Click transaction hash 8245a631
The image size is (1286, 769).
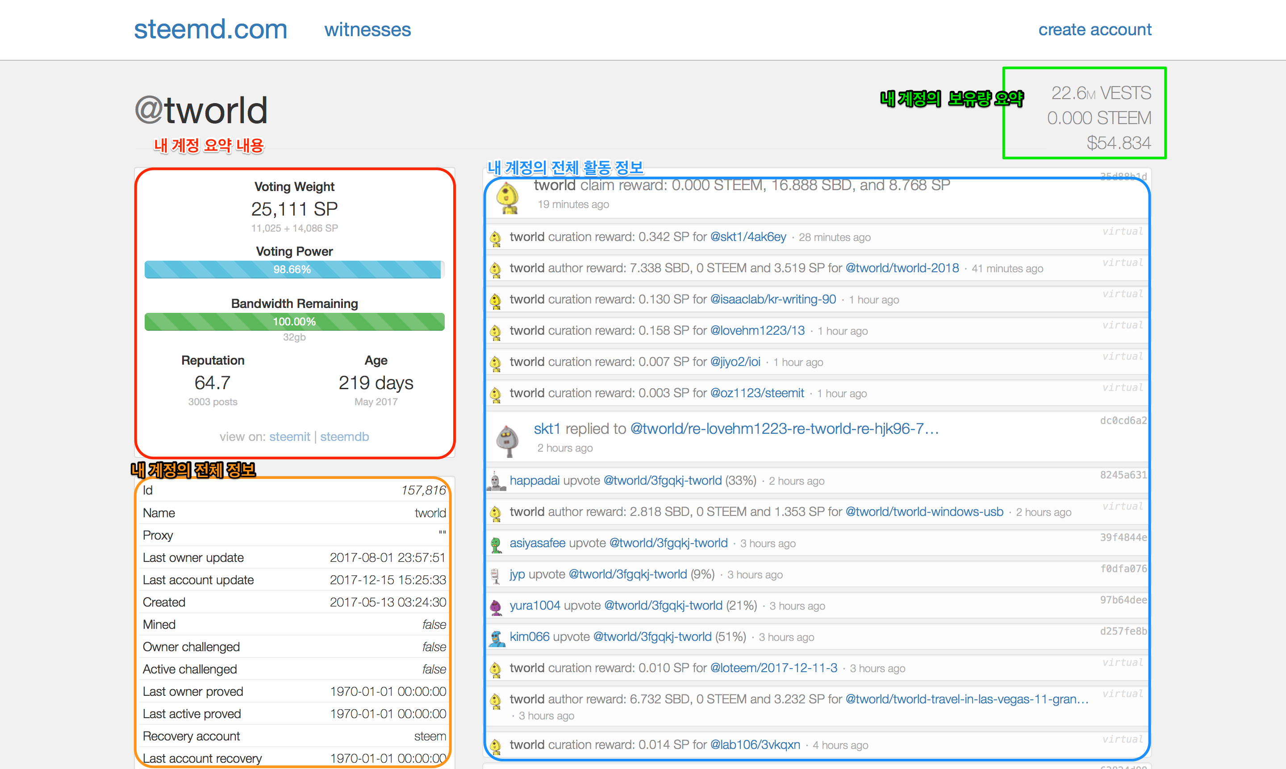1123,475
